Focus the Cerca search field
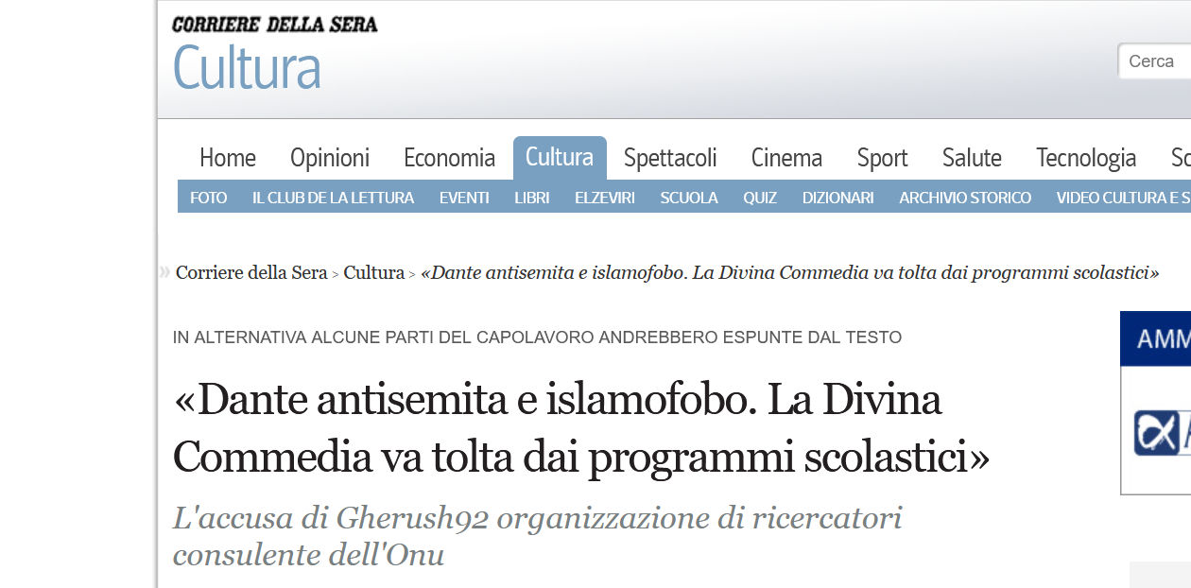The height and width of the screenshot is (588, 1191). (1155, 61)
